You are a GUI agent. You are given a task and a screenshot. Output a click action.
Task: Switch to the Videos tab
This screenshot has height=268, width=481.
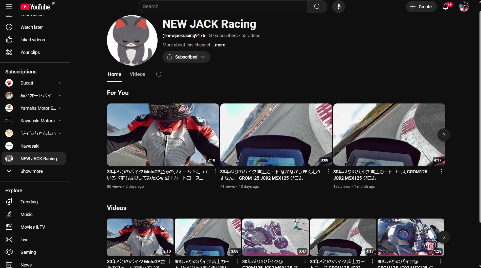(x=137, y=74)
